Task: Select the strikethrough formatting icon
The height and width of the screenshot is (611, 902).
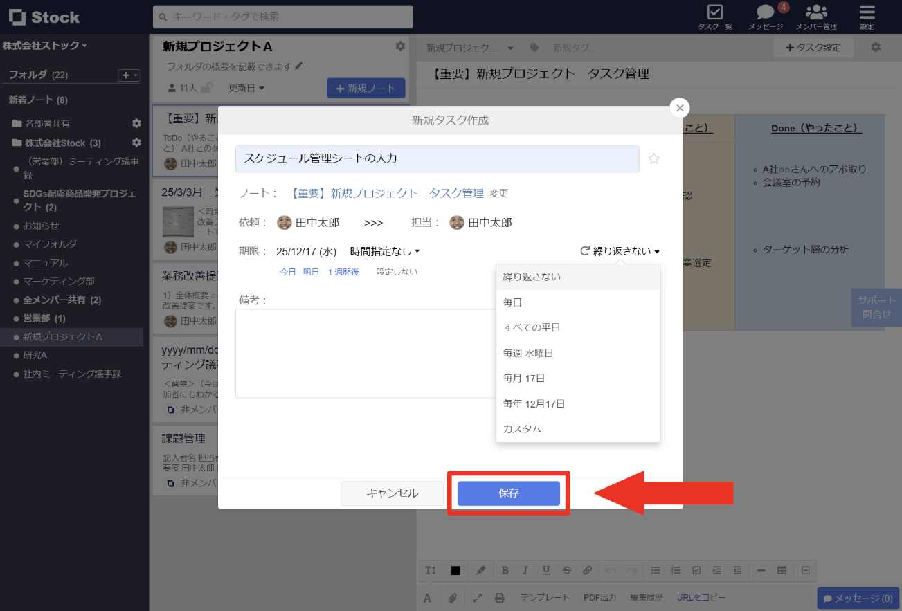Action: pyautogui.click(x=566, y=570)
